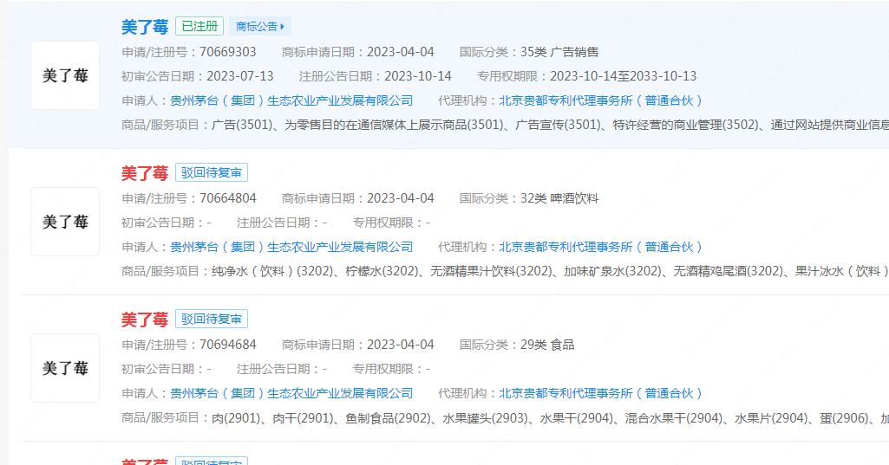Click registration number 70669303

point(228,52)
